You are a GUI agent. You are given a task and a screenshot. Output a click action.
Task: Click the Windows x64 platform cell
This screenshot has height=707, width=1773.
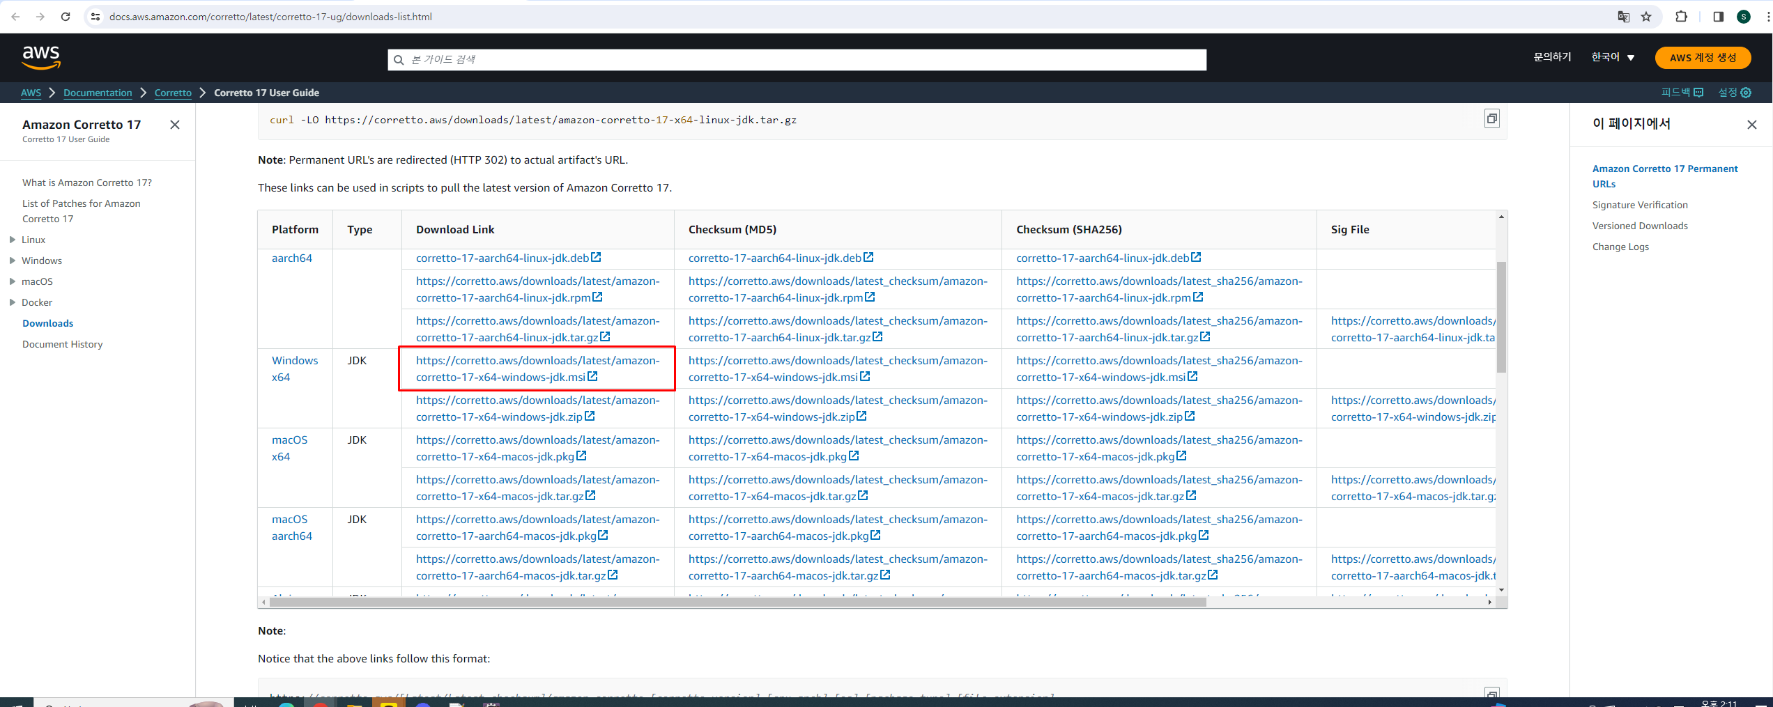point(295,368)
